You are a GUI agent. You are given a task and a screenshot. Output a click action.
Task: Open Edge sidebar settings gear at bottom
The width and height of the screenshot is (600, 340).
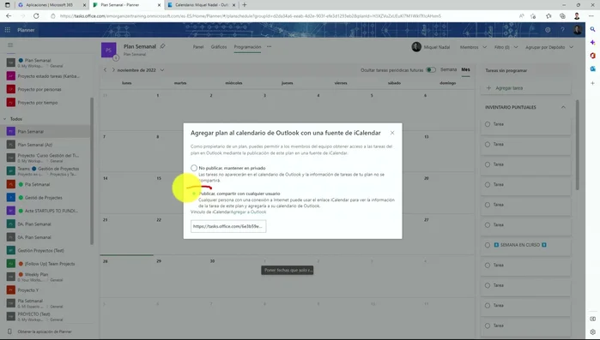[x=593, y=332]
